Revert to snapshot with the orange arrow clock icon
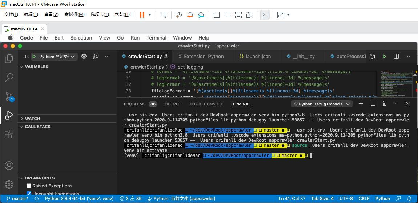The height and width of the screenshot is (203, 418). point(190,15)
